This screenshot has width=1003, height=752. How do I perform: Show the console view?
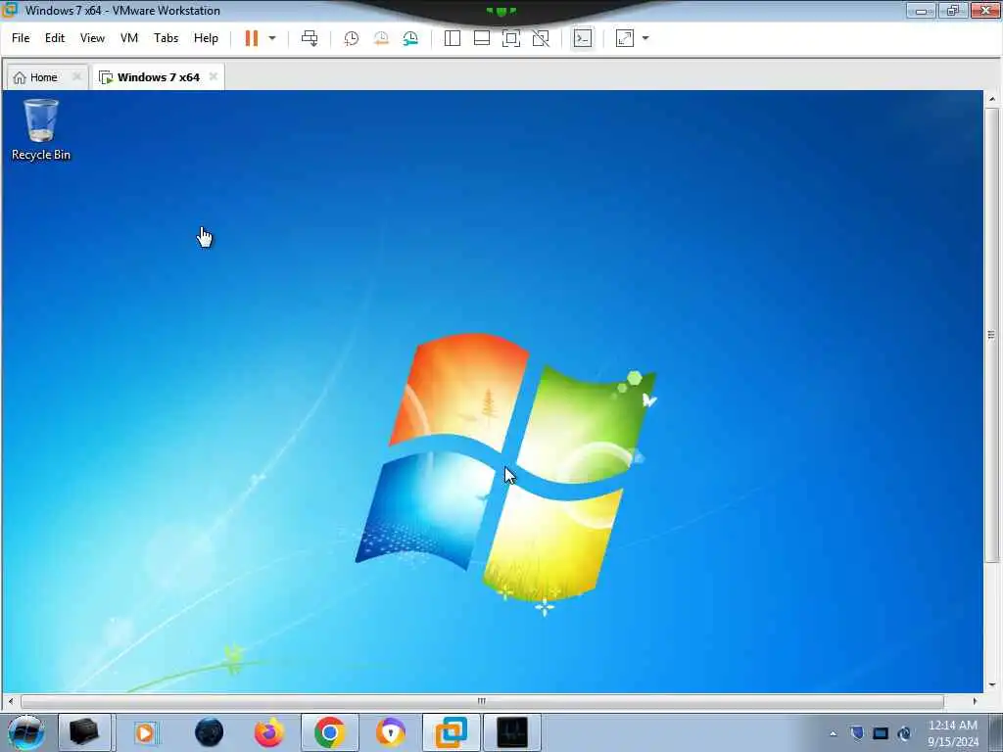click(x=582, y=38)
